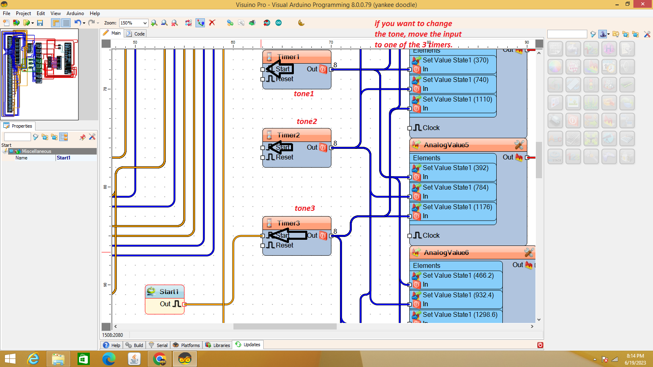The height and width of the screenshot is (367, 653).
Task: Click the properties filter funnel icon
Action: point(36,137)
